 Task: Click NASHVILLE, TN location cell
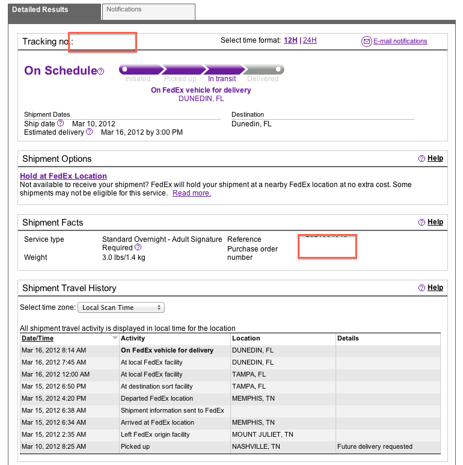pos(256,446)
